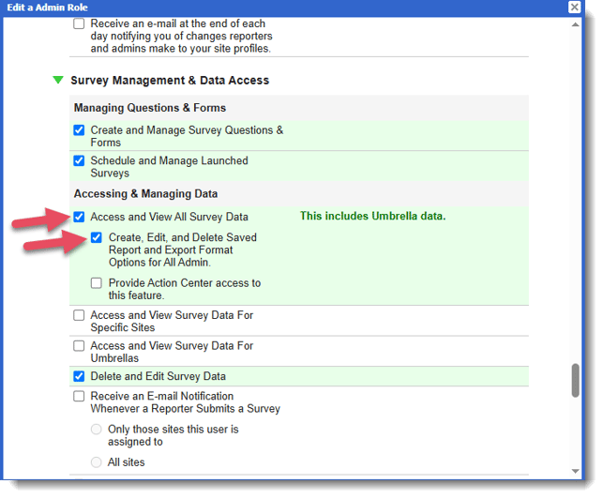Viewport: 604px width, 499px height.
Task: Select the All sites radio option
Action: pos(97,462)
